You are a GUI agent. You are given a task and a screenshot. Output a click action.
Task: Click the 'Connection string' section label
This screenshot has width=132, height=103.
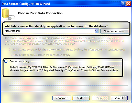[19, 61]
